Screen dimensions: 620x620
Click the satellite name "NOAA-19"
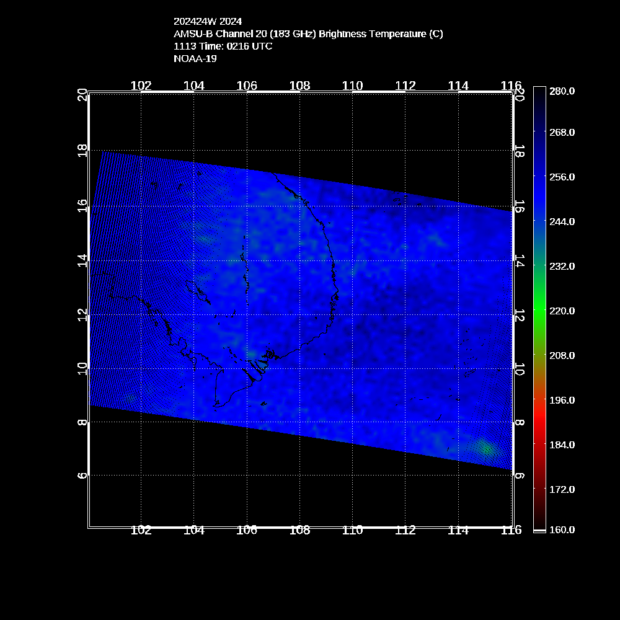point(195,58)
